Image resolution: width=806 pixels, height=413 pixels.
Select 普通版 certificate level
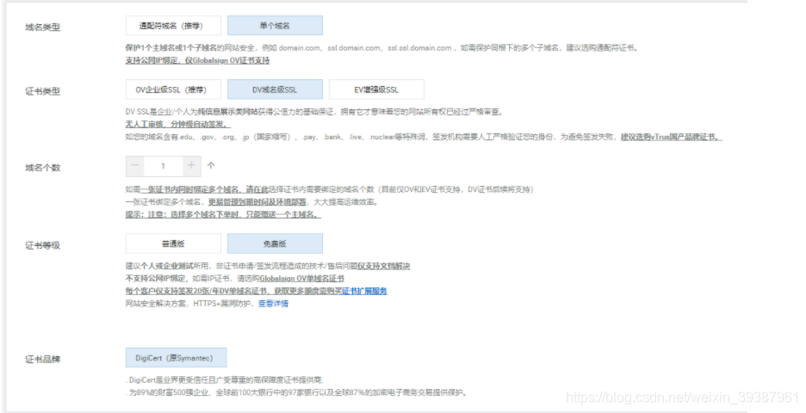pos(173,243)
